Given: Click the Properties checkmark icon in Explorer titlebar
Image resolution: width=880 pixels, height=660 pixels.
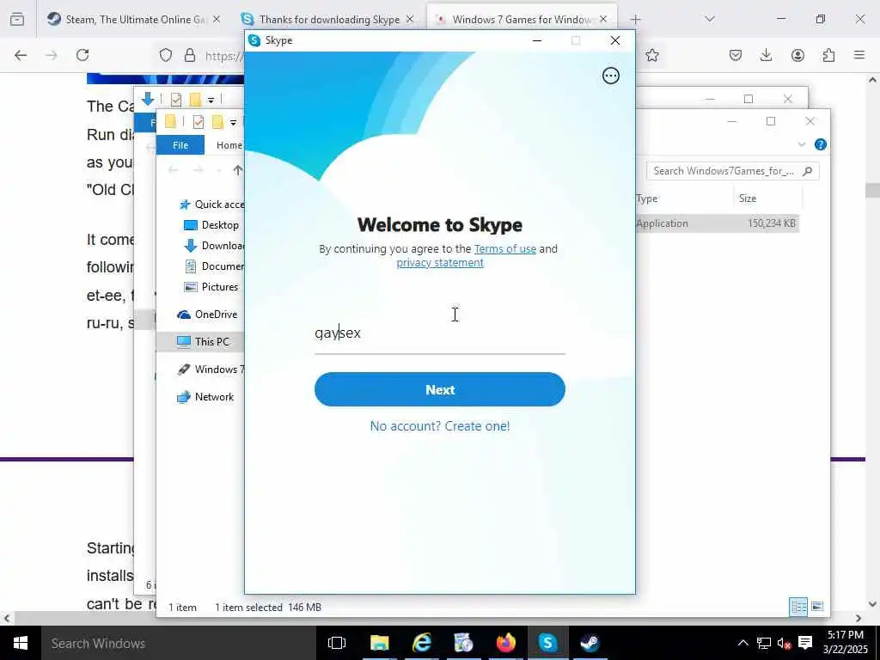Looking at the screenshot, I should (x=198, y=122).
